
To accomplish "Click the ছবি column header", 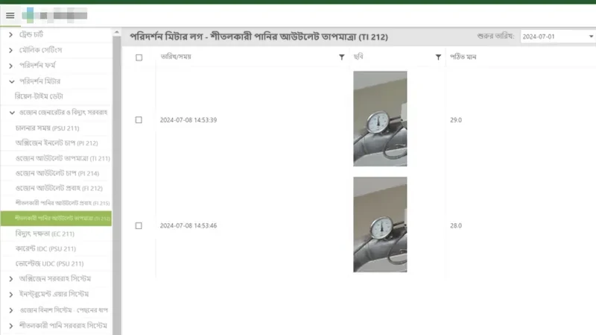I will (x=358, y=57).
